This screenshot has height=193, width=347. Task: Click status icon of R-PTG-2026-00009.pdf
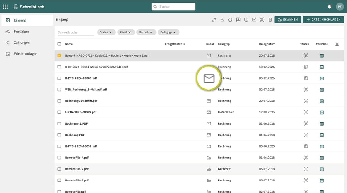pyautogui.click(x=306, y=78)
